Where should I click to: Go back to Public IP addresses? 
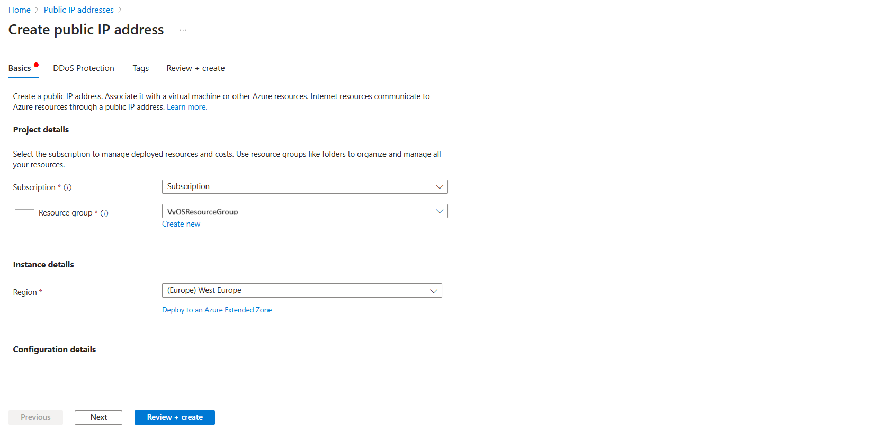pos(78,10)
